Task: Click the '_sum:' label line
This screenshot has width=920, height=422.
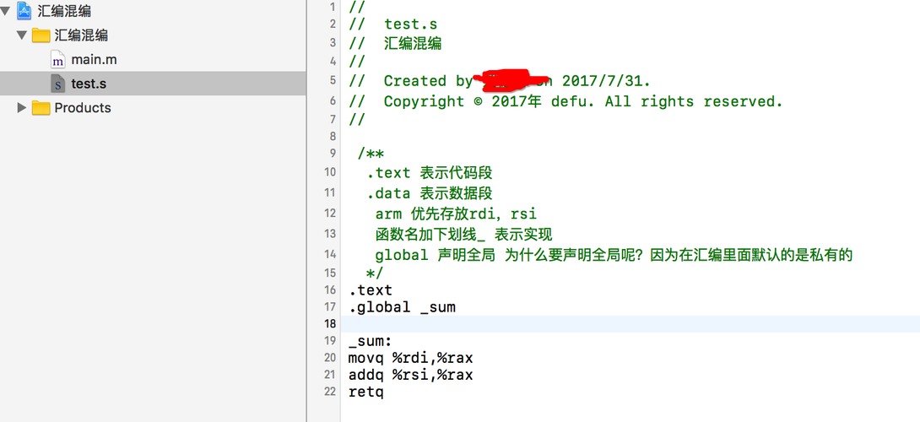Action: click(370, 341)
